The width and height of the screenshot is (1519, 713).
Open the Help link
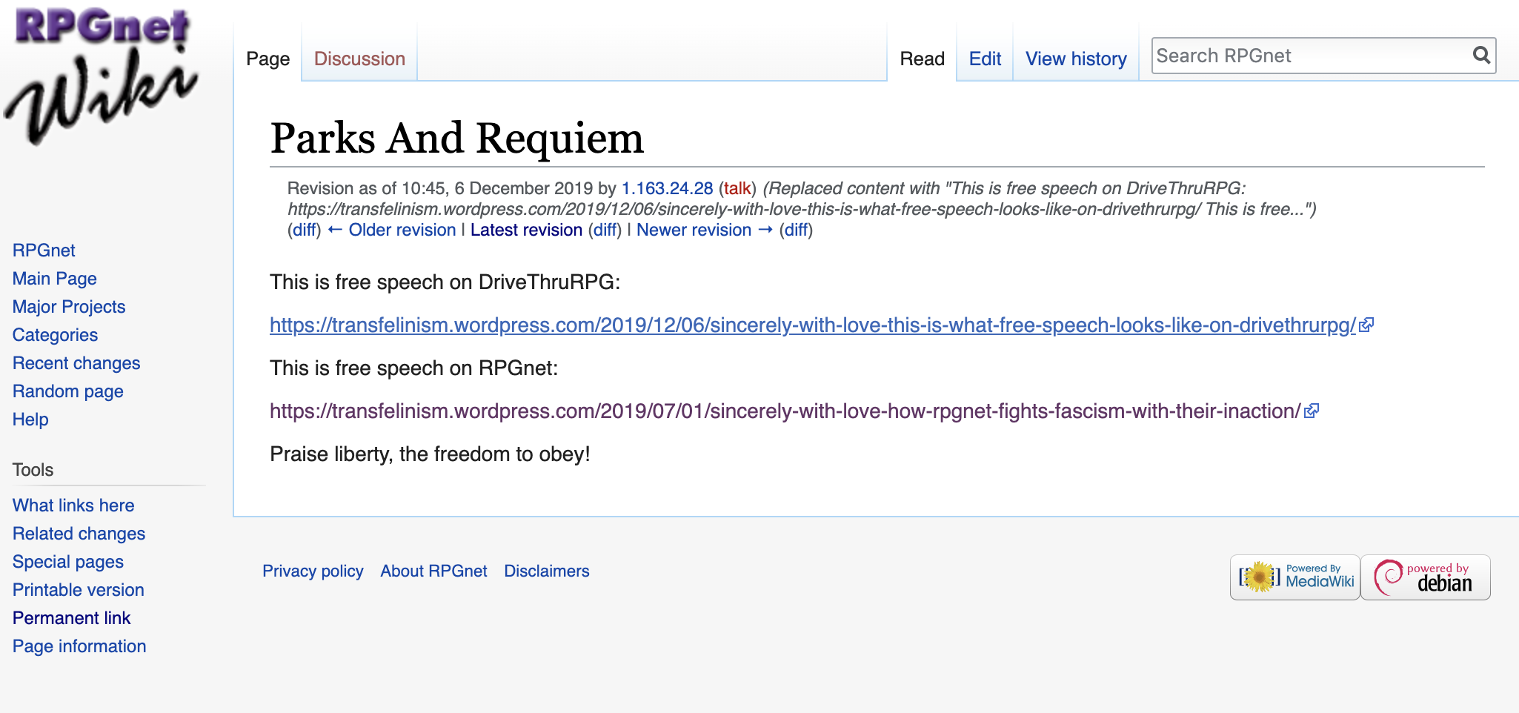pyautogui.click(x=30, y=419)
